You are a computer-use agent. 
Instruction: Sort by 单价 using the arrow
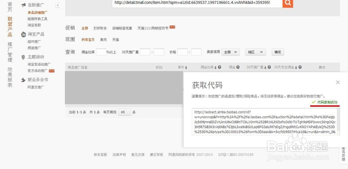tap(186, 67)
